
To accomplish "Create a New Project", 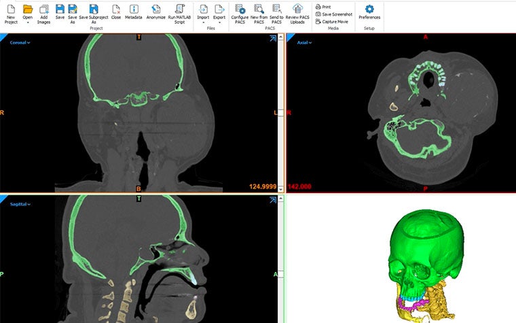I will tap(11, 14).
